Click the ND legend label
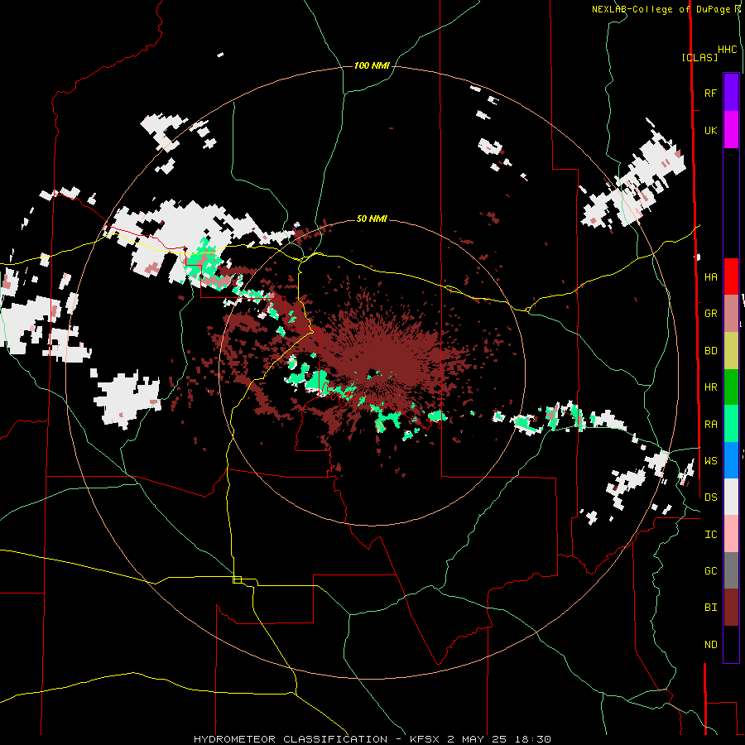Viewport: 745px width, 745px height. click(x=710, y=645)
